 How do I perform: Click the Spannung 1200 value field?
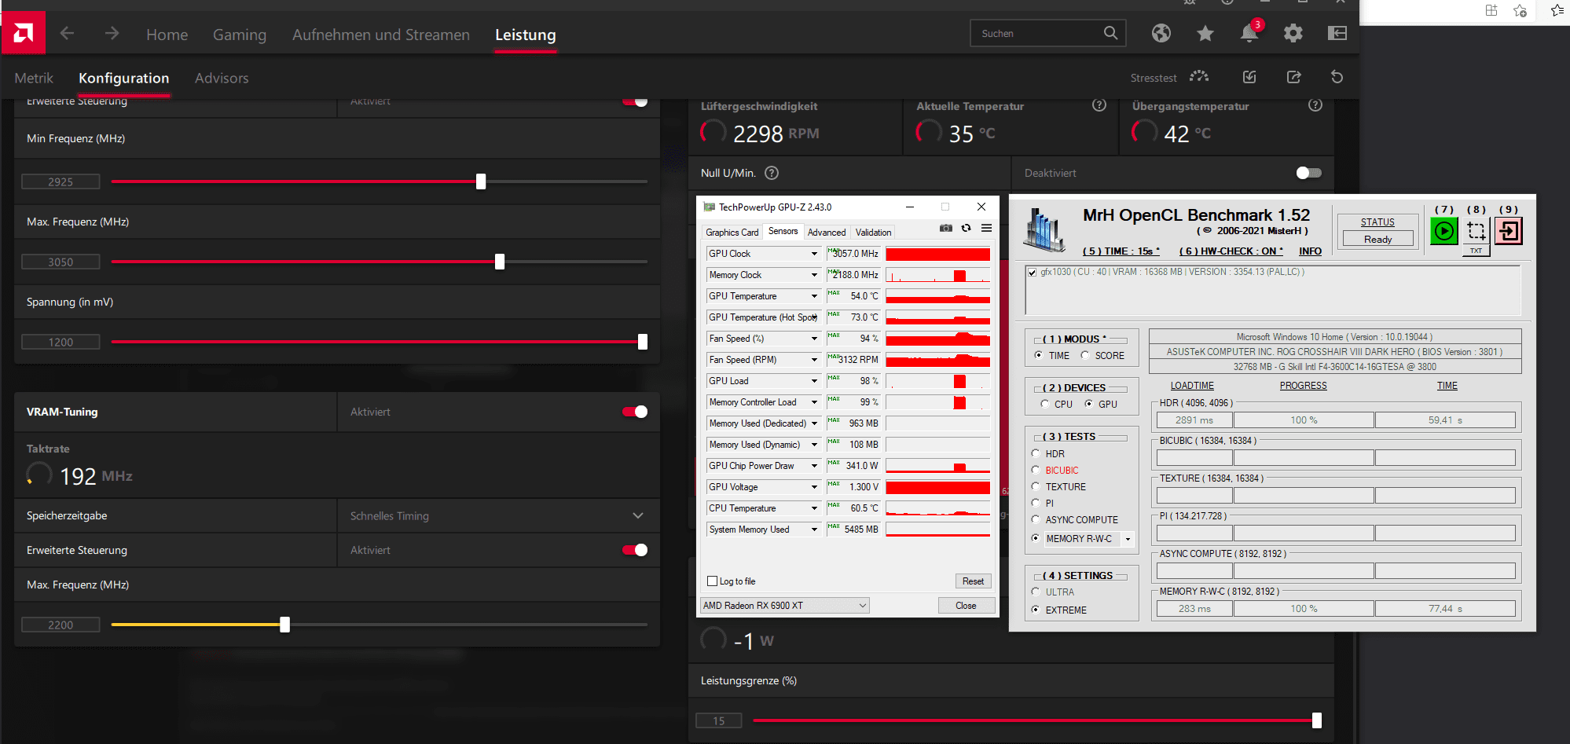coord(61,342)
